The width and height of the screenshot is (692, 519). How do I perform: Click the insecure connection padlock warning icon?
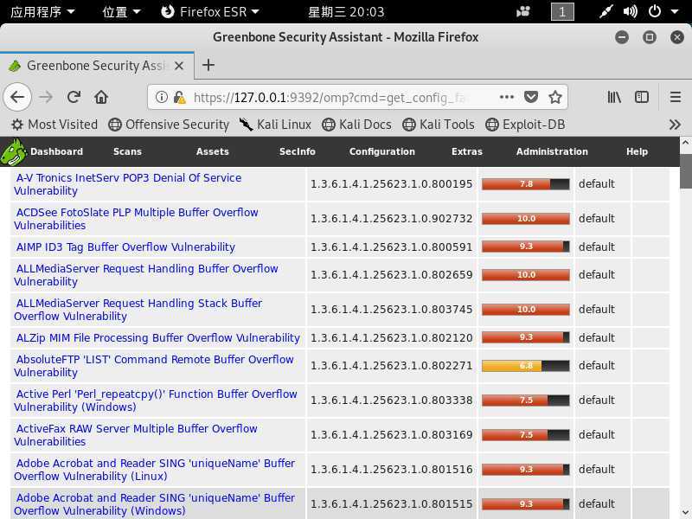pyautogui.click(x=179, y=97)
